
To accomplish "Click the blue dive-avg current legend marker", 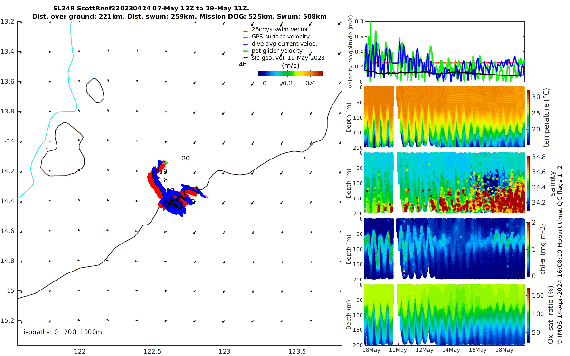I will pyautogui.click(x=247, y=44).
